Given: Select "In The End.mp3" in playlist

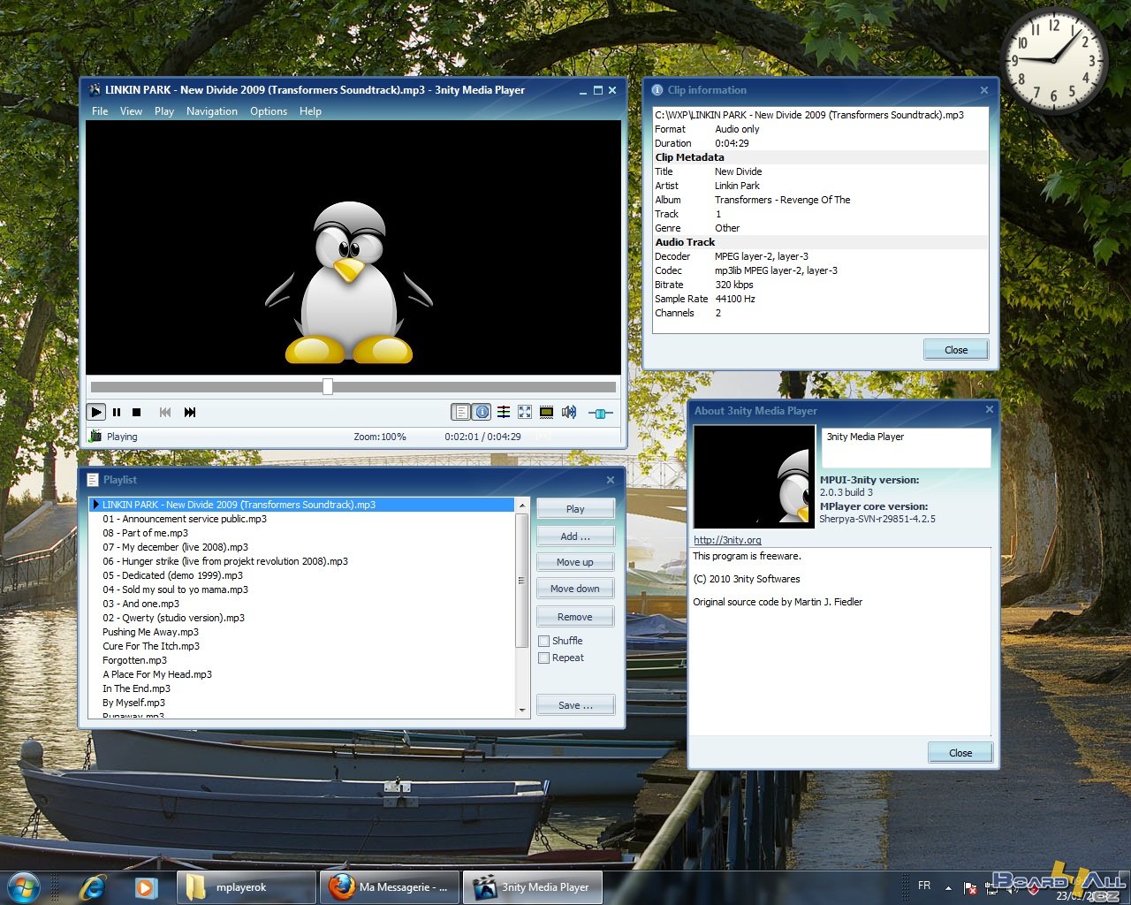Looking at the screenshot, I should pos(136,688).
